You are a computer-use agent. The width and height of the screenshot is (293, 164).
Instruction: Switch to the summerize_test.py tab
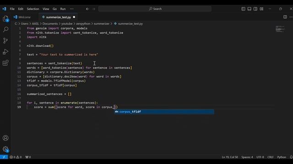pyautogui.click(x=58, y=17)
